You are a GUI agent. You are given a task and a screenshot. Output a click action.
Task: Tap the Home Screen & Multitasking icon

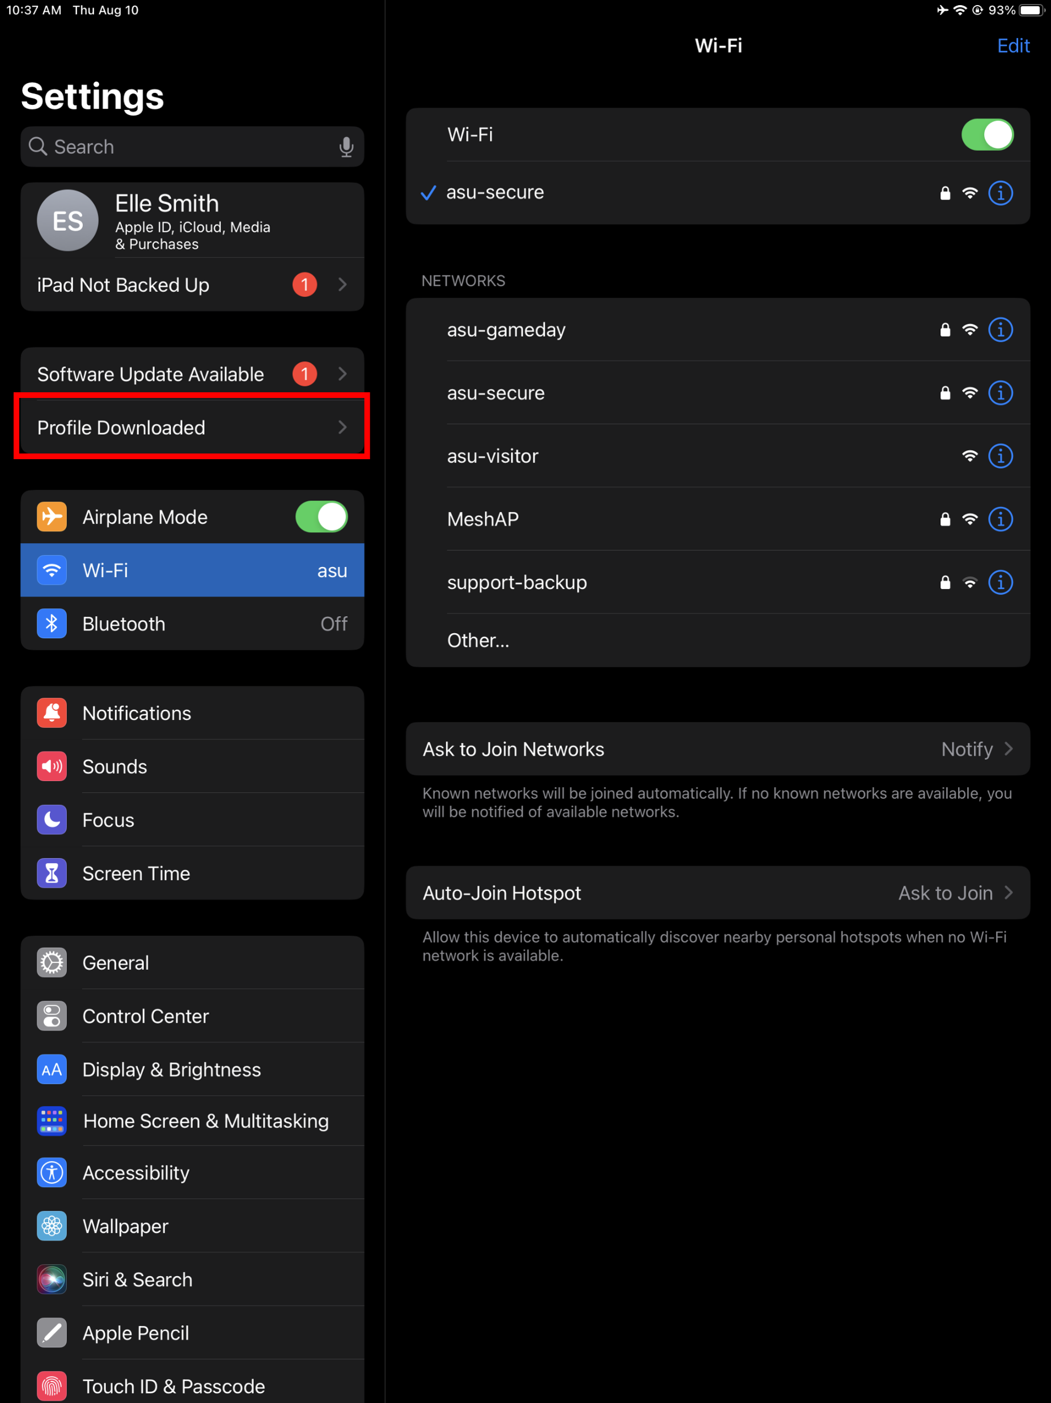(x=52, y=1121)
